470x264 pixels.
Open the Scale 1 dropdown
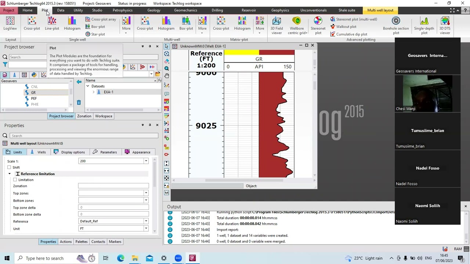146,161
